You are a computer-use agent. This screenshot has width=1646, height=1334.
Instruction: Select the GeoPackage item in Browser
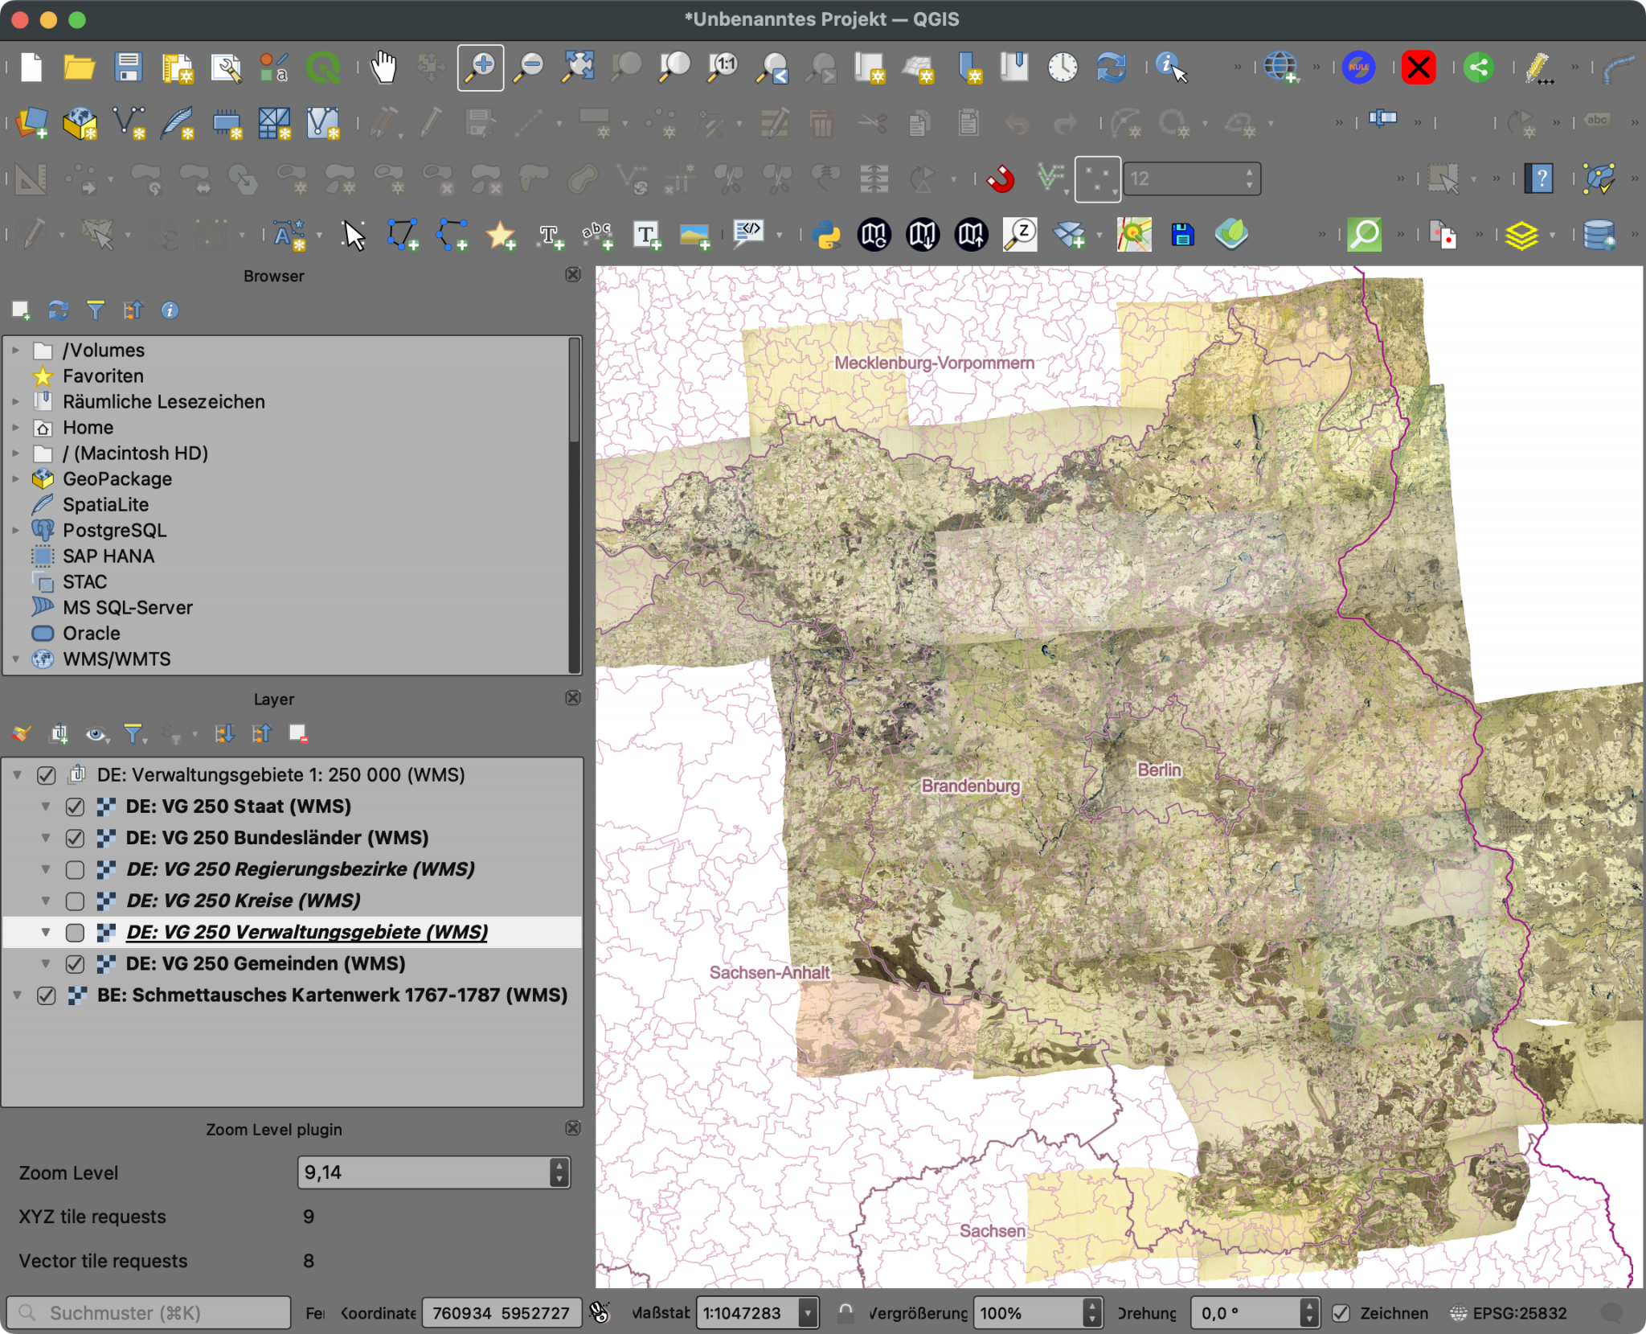(x=117, y=479)
